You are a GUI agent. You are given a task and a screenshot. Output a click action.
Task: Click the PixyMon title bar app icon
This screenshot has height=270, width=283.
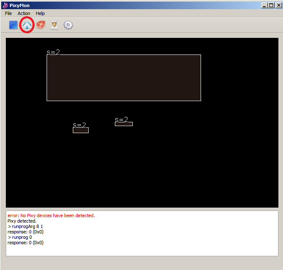(x=5, y=5)
